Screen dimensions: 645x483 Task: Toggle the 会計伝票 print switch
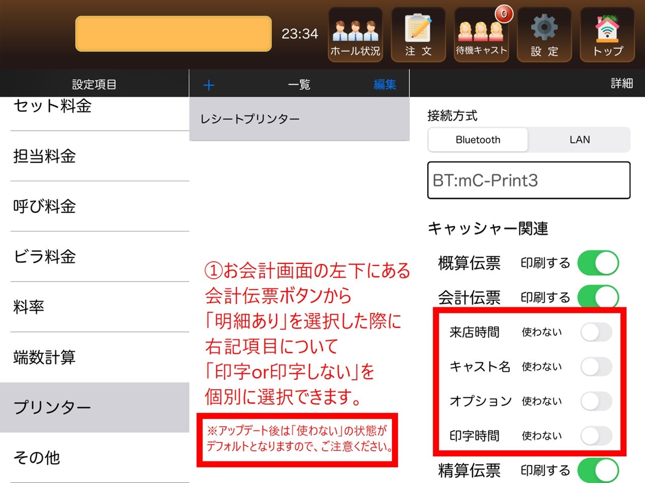click(598, 297)
